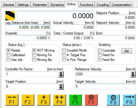Stop the axis with red F6 button
Viewport: 138px width, 108px height.
pos(91,100)
